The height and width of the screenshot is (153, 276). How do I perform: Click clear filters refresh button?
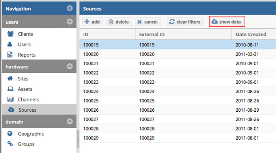(x=186, y=22)
